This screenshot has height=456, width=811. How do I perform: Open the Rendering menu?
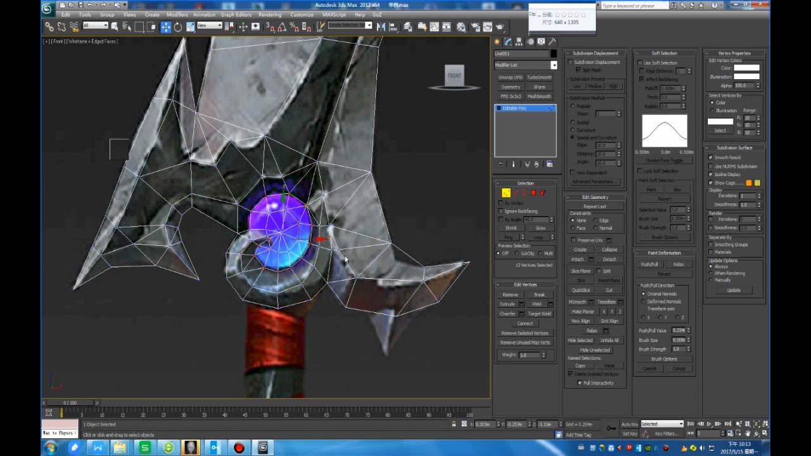pyautogui.click(x=270, y=15)
